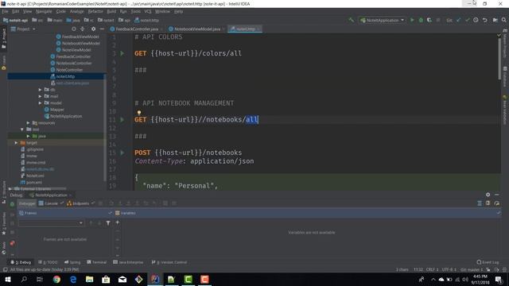509x286 pixels.
Task: Click the Git revert icon
Action: click(x=484, y=20)
